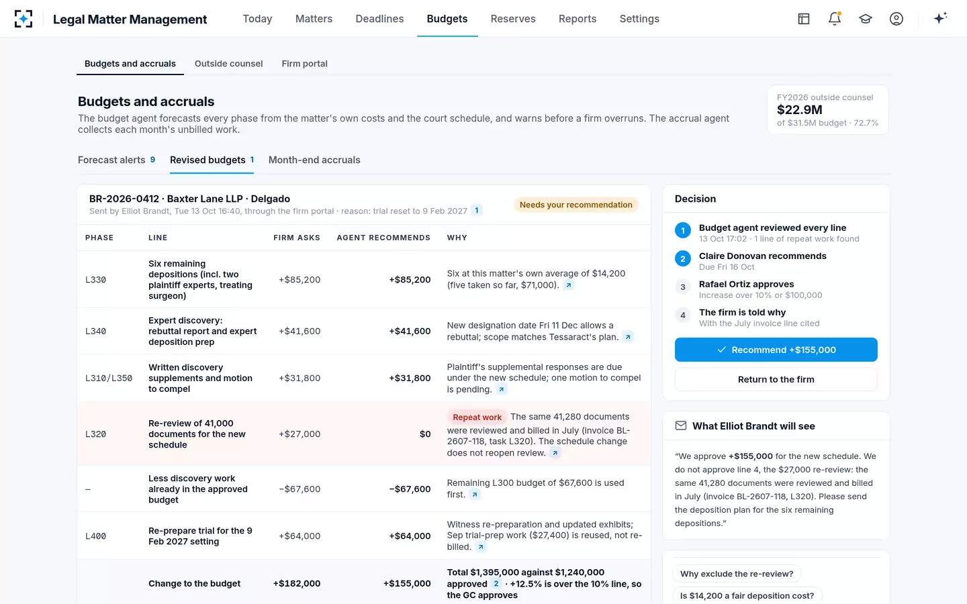Click the reference badge 2 beside 'approved' total
The width and height of the screenshot is (967, 604).
[496, 584]
